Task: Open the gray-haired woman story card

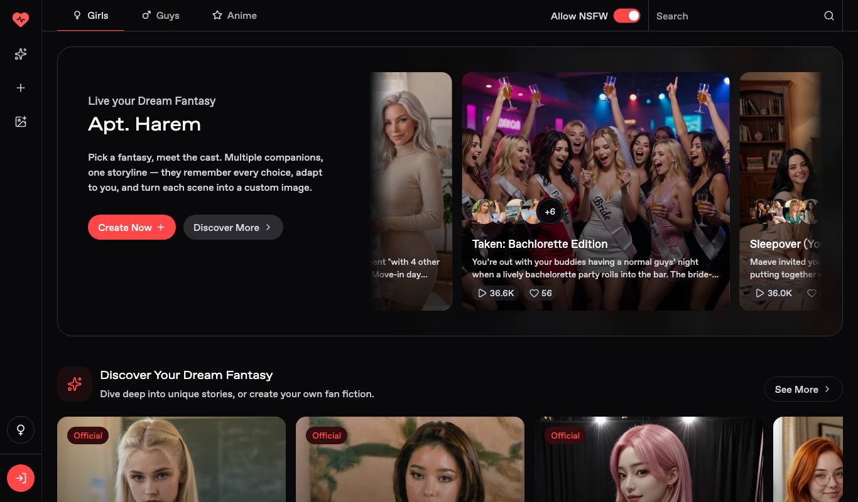Action: (x=411, y=191)
